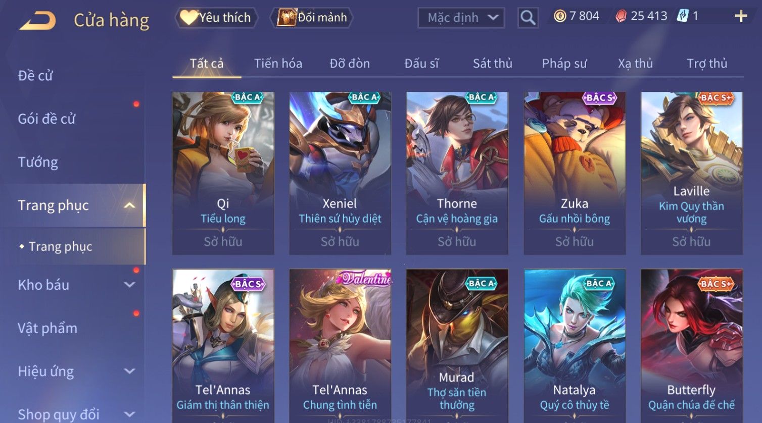Go back using the golden arrow icon
Screen dimensions: 762x423
(37, 20)
